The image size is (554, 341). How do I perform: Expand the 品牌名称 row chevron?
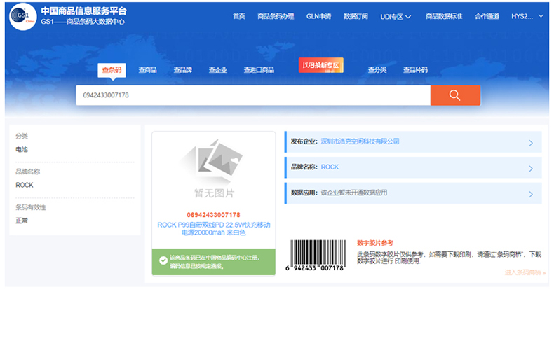(x=531, y=169)
